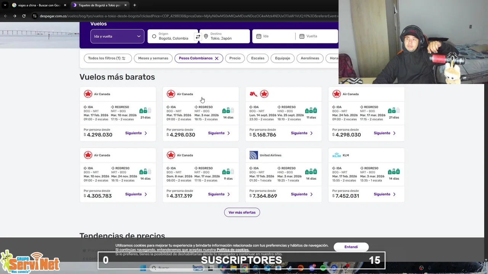Open the Precio filter

[x=235, y=58]
